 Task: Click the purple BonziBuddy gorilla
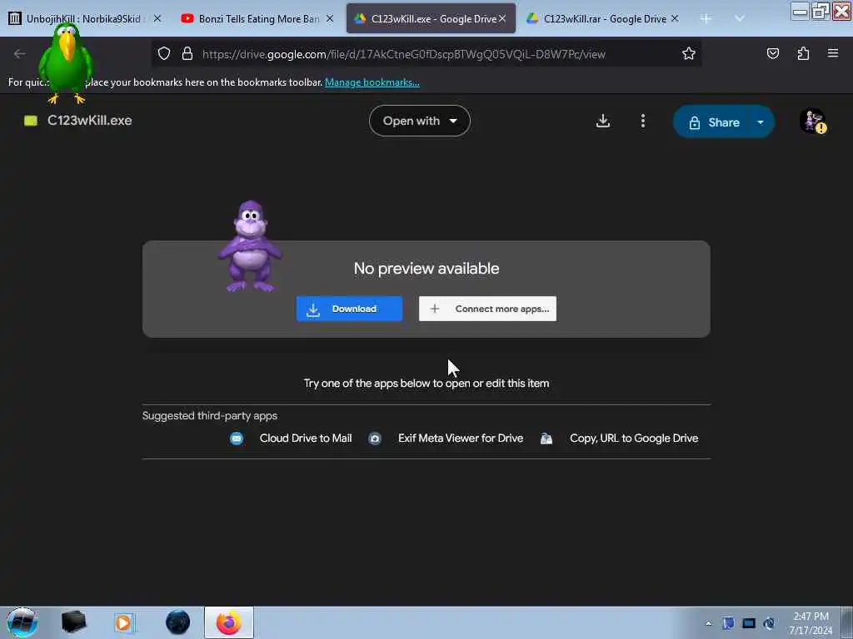pyautogui.click(x=250, y=246)
